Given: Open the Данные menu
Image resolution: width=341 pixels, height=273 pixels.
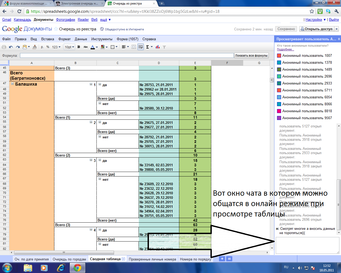Looking at the screenshot, I should point(81,39).
